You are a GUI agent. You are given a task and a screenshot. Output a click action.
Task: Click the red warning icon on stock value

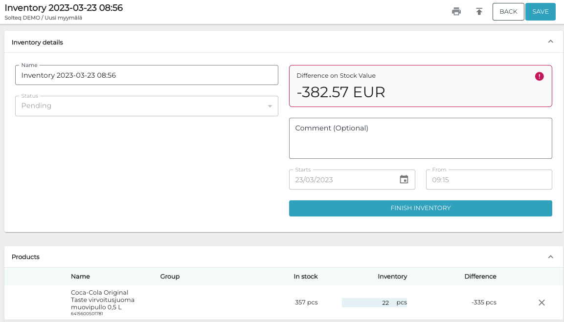539,76
